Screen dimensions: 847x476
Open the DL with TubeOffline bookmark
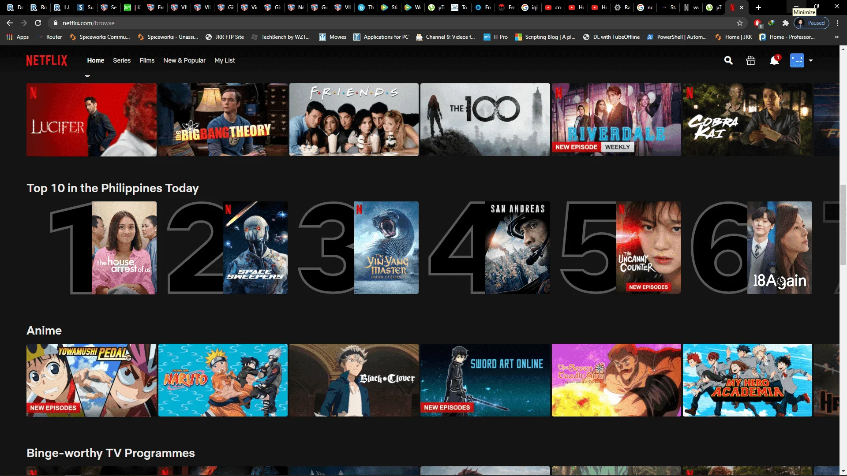(x=611, y=37)
